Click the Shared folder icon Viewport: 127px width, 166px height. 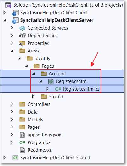(x=44, y=97)
